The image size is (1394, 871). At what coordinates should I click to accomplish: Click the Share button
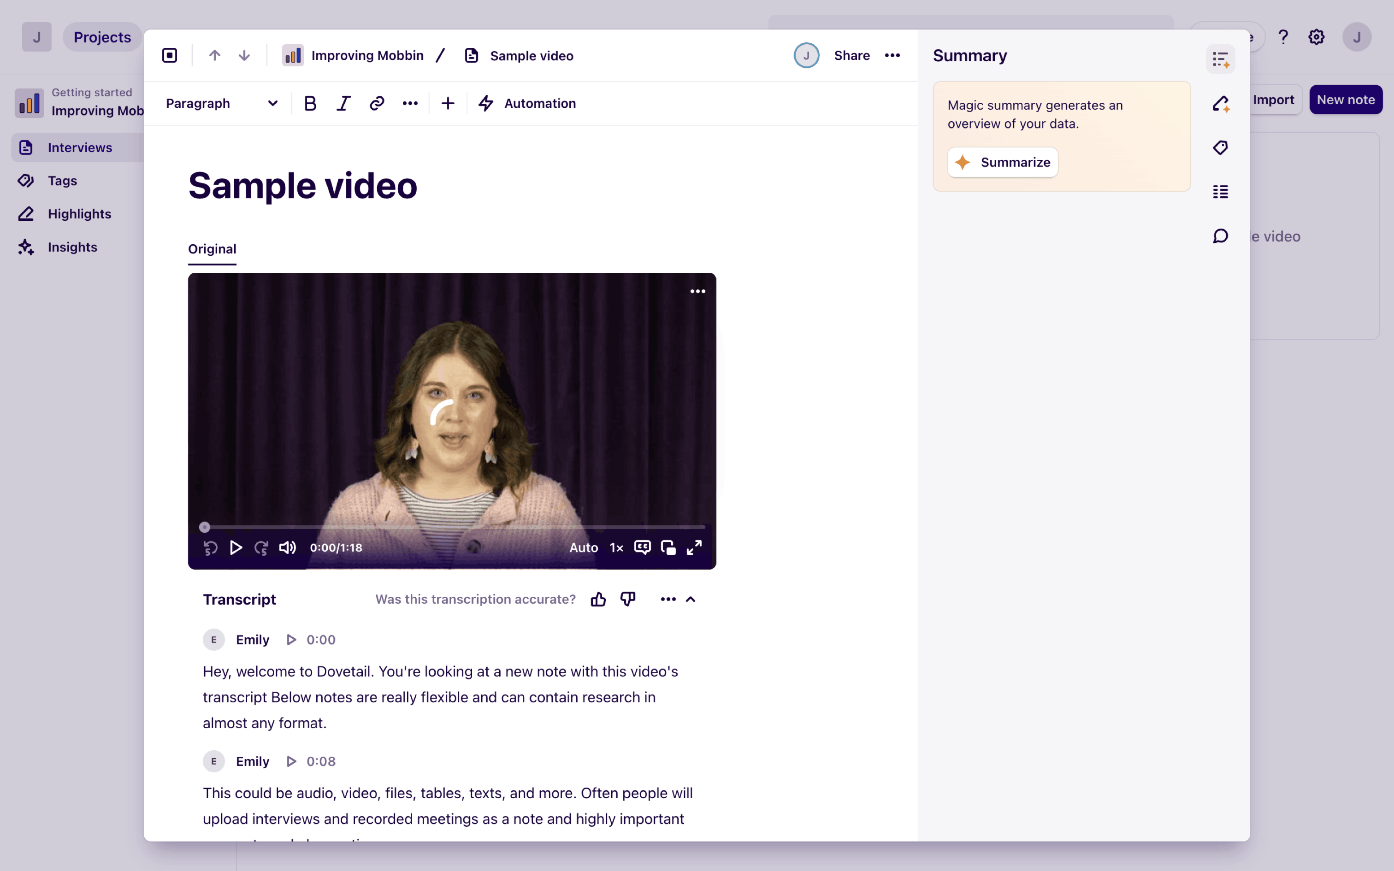(x=851, y=55)
